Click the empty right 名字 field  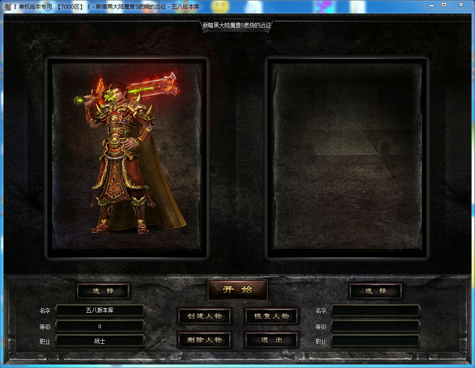[x=375, y=310]
